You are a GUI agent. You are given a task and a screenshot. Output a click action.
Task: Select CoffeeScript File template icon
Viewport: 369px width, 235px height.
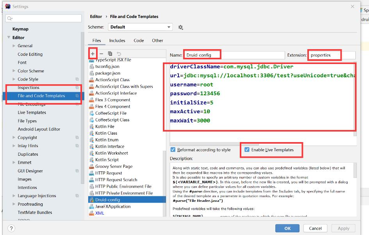(92, 113)
